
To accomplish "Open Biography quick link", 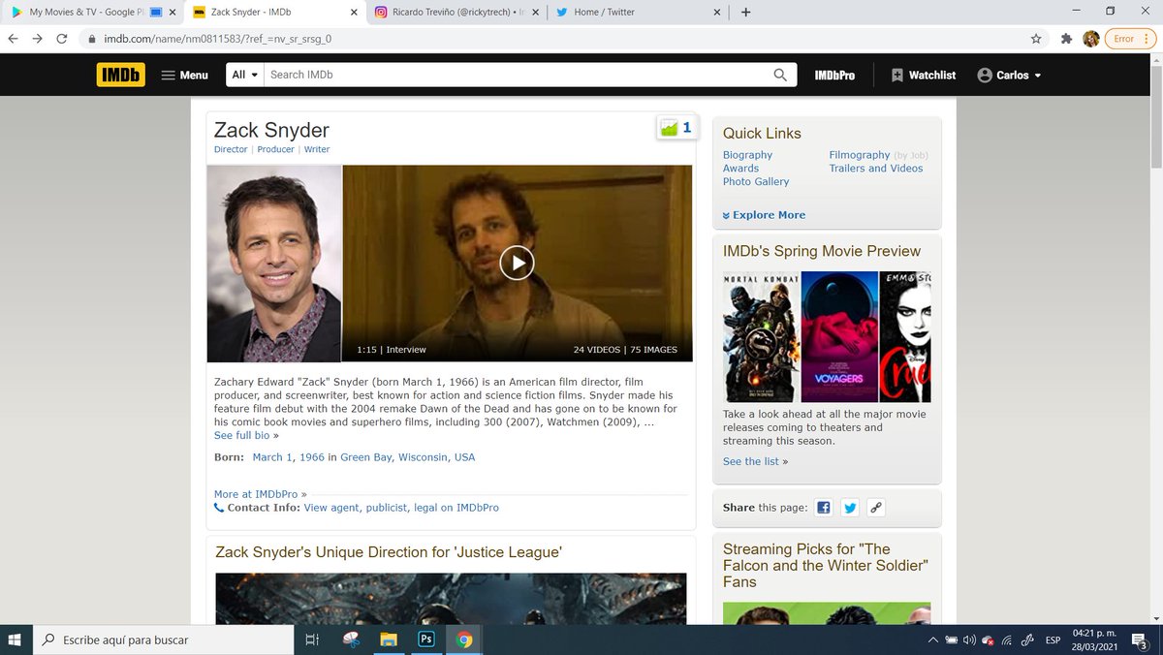I will [x=747, y=155].
